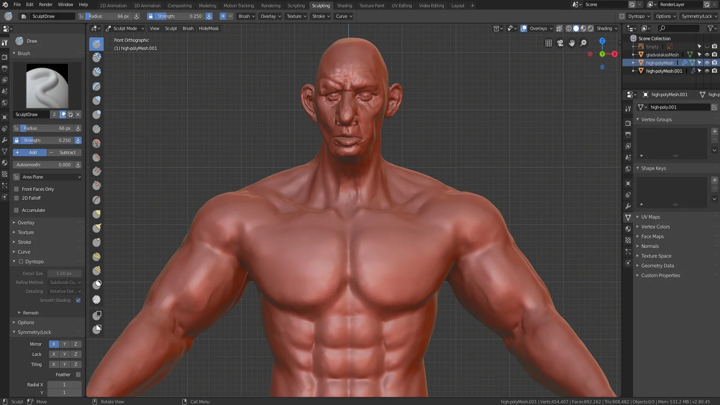The height and width of the screenshot is (405, 720).
Task: Enable 2D Falloff option
Action: [x=16, y=198]
